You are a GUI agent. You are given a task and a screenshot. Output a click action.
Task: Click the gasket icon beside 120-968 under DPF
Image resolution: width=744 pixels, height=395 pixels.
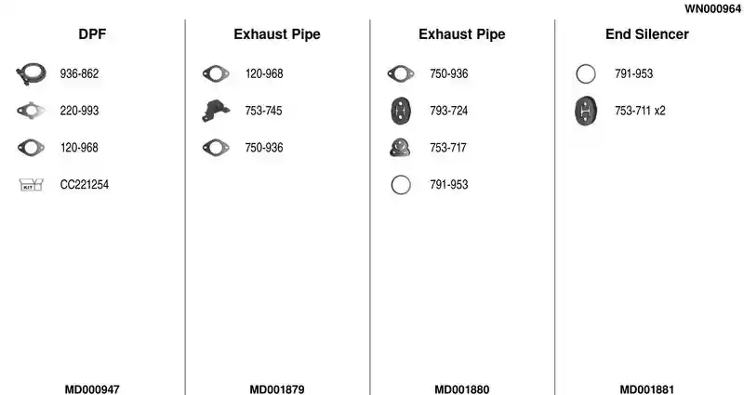[31, 148]
